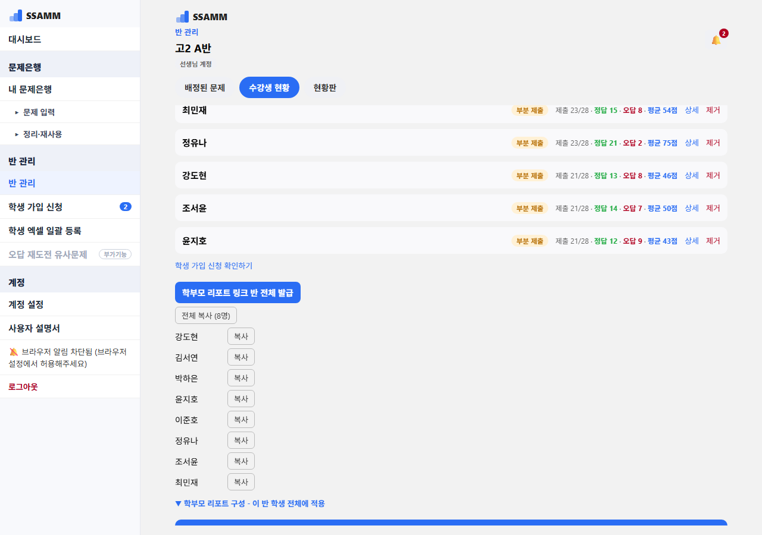The width and height of the screenshot is (762, 535).
Task: Copy report link for 강도현
Action: pos(241,336)
